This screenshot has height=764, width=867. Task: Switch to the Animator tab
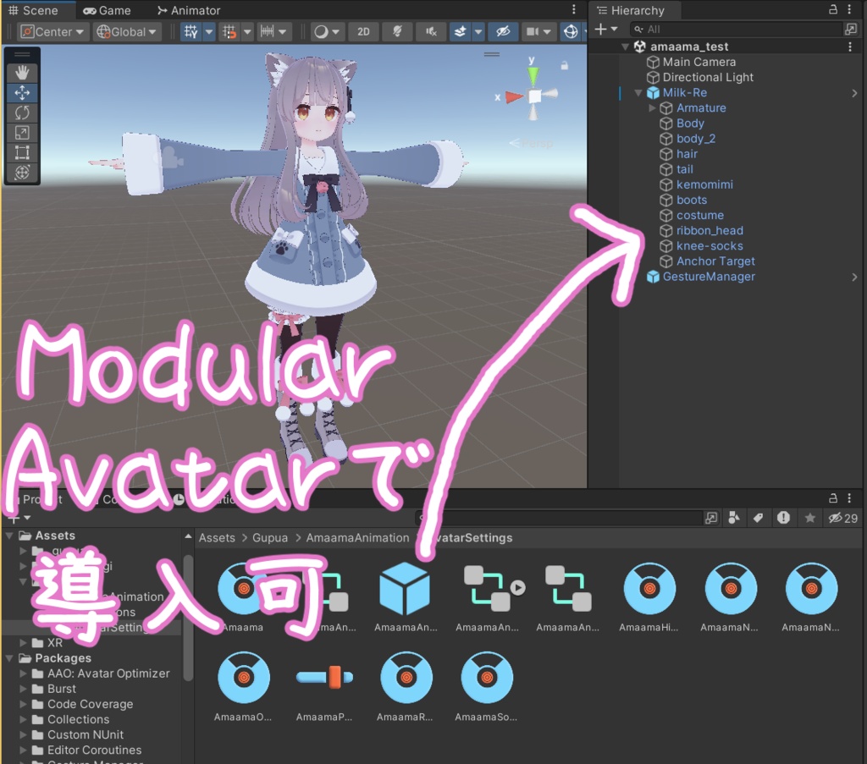click(189, 10)
